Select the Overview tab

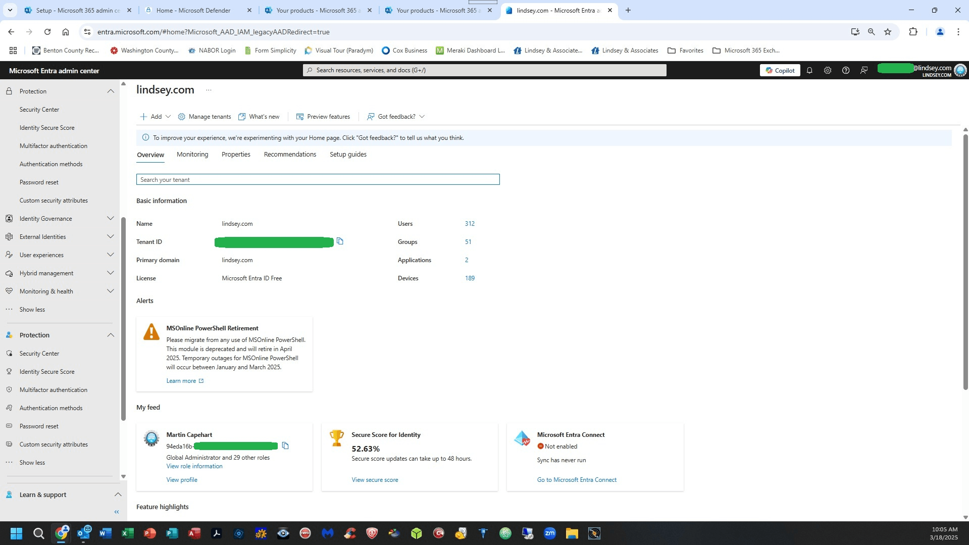150,155
